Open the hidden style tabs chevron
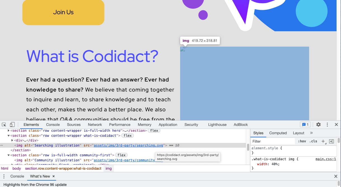 (x=311, y=133)
